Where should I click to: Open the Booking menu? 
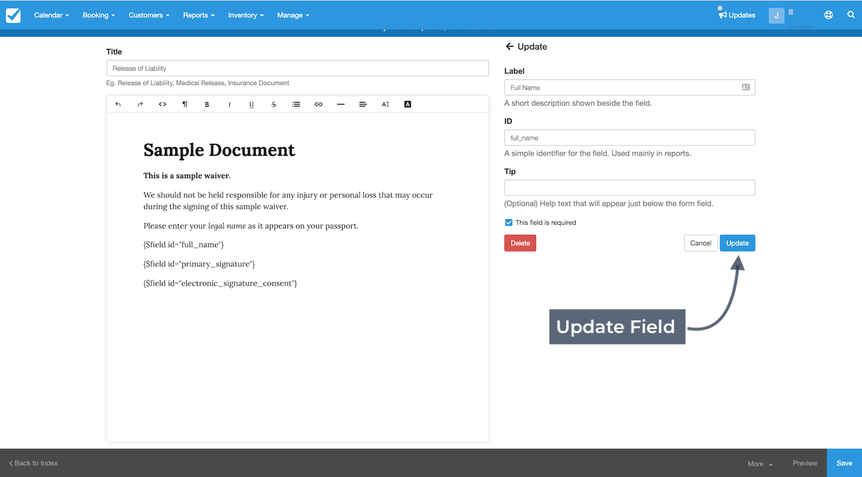tap(99, 15)
